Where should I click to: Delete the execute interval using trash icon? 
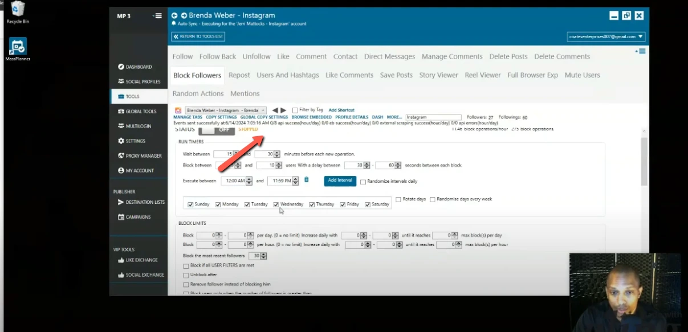tap(306, 180)
